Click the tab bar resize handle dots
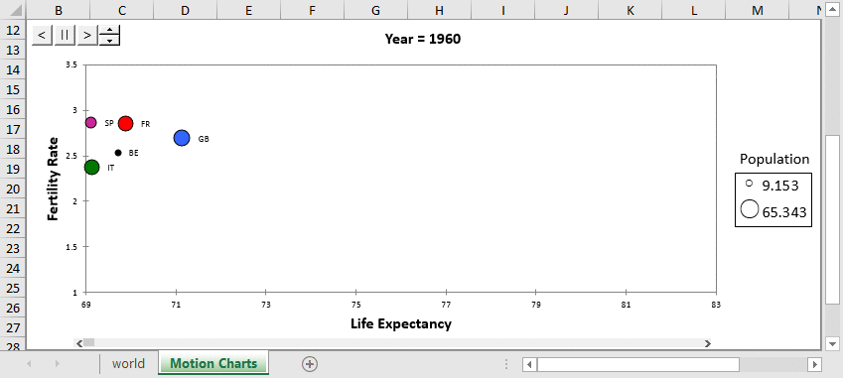The image size is (843, 378). coord(506,364)
